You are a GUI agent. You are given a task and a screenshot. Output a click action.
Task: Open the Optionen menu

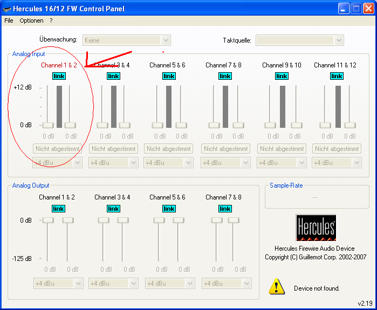(x=31, y=20)
